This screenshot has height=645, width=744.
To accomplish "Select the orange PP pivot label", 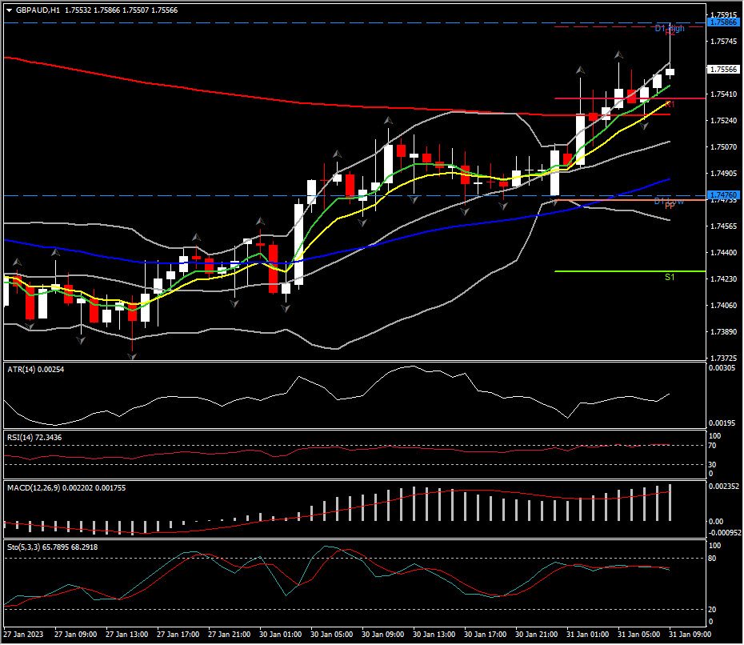I will (x=669, y=206).
